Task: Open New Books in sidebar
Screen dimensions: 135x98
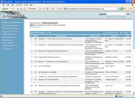Action: pyautogui.click(x=7, y=40)
